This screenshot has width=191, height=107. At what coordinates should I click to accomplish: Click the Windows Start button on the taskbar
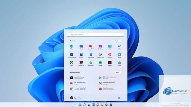tap(80, 104)
